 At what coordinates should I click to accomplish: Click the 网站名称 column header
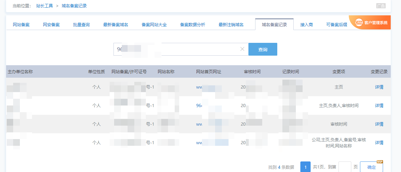[166, 72]
